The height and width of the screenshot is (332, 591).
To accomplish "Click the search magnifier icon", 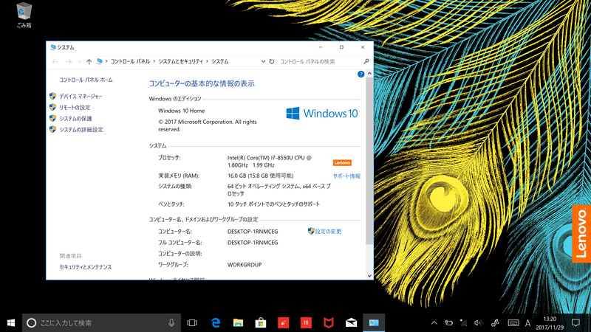I will (x=366, y=61).
